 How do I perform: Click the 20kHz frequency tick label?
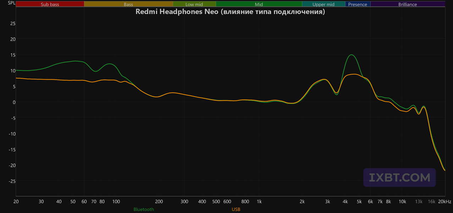[445, 202]
